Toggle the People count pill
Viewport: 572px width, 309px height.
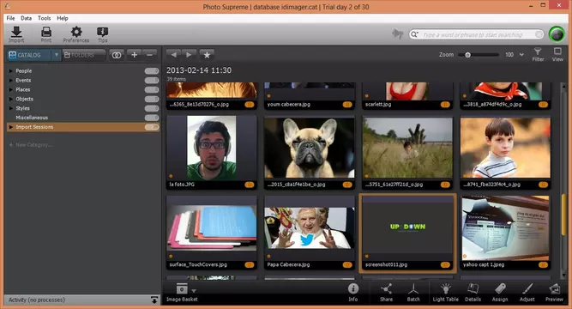(x=152, y=71)
